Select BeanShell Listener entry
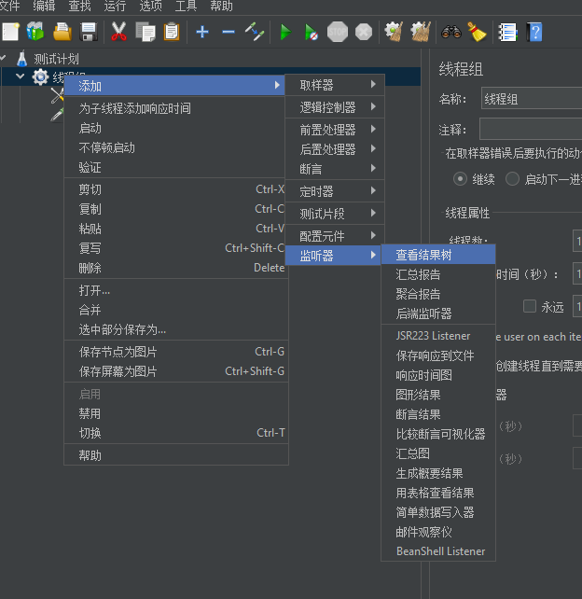This screenshot has height=599, width=582. click(438, 551)
